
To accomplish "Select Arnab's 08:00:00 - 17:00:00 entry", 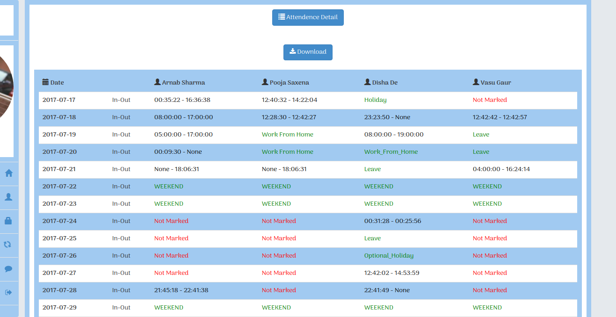I will point(184,117).
